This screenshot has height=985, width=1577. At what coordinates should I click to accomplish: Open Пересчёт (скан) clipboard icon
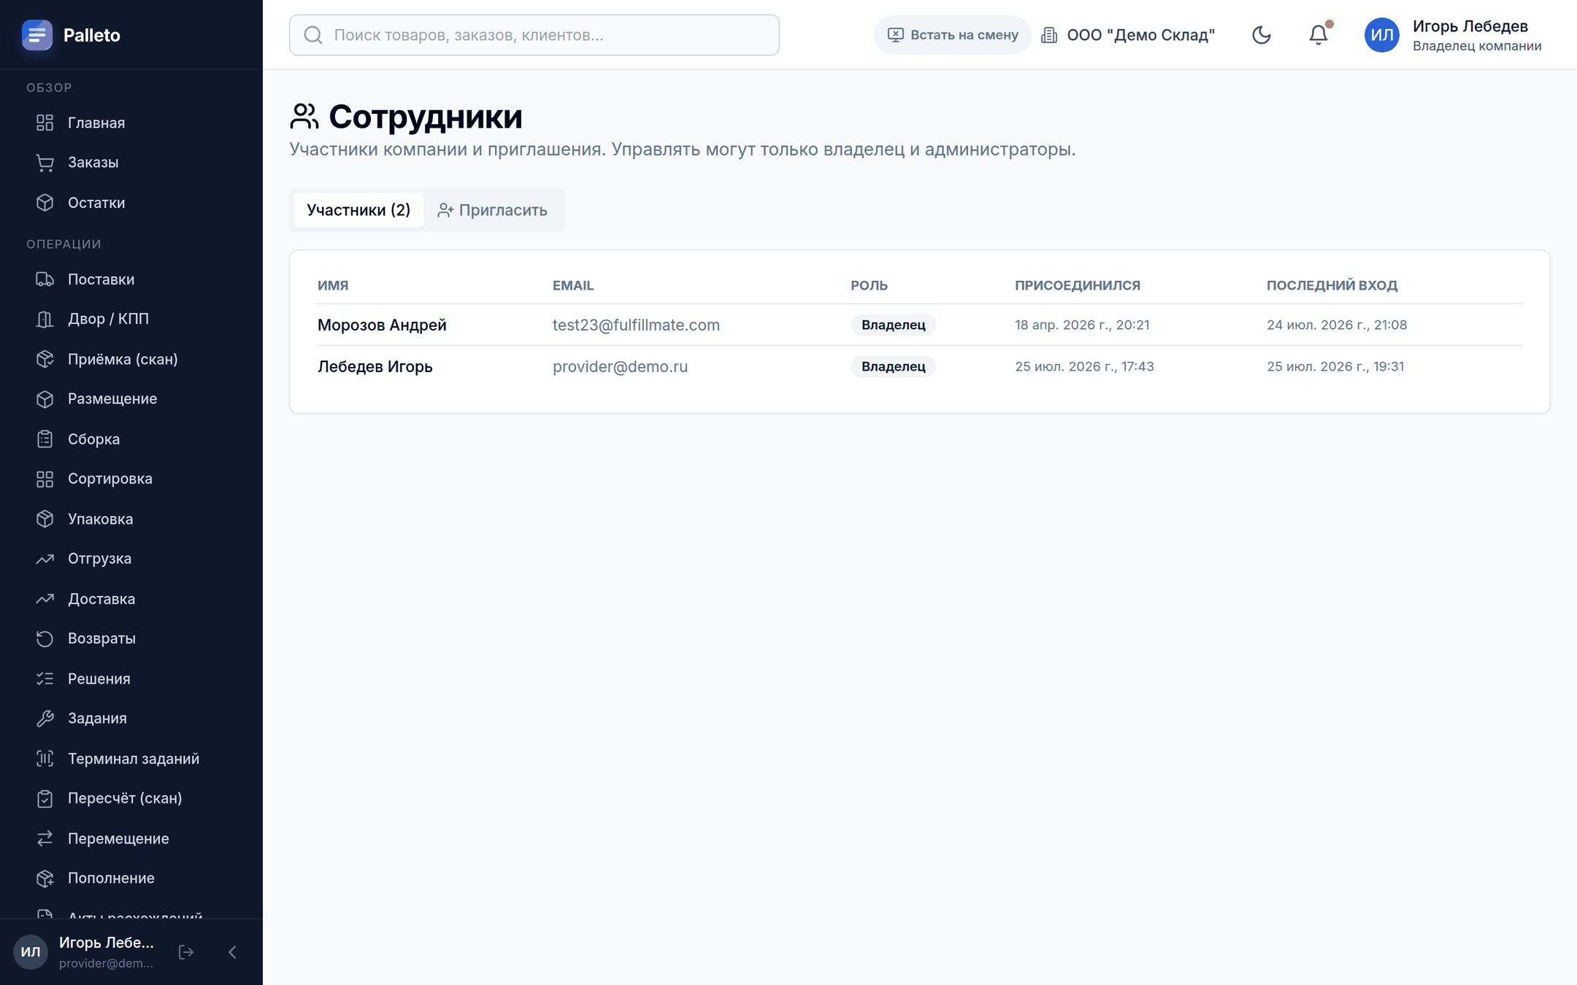pyautogui.click(x=45, y=798)
